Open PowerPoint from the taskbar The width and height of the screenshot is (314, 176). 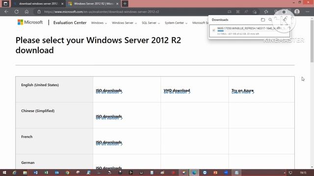(215, 173)
